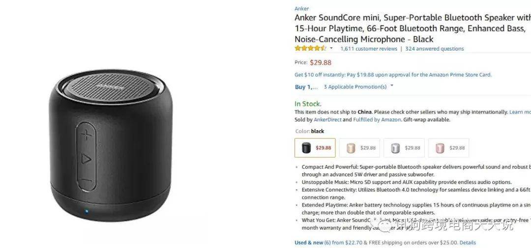Select the black color swatch option
Image resolution: width=531 pixels, height=248 pixels.
click(x=315, y=148)
